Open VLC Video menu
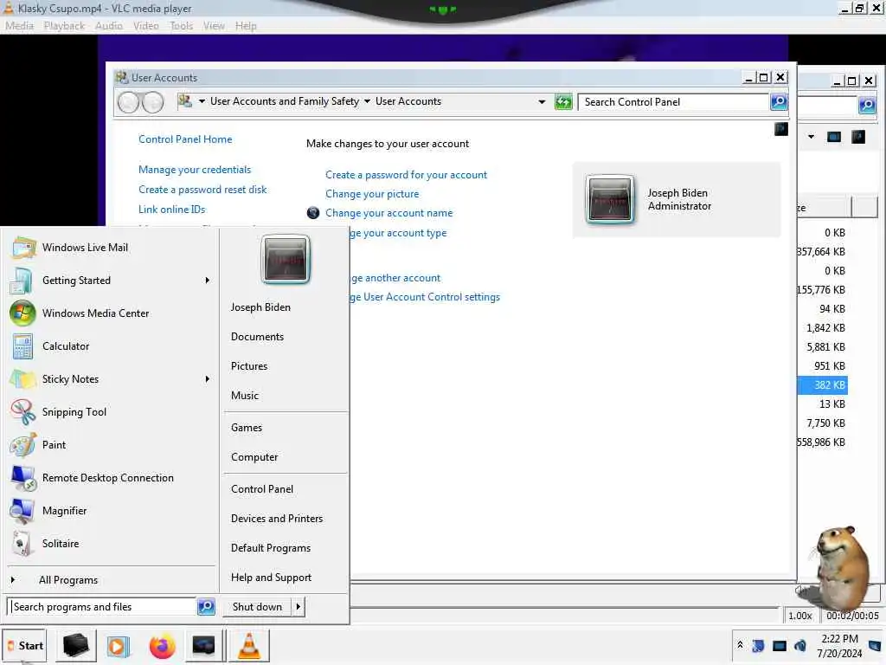 click(x=145, y=25)
